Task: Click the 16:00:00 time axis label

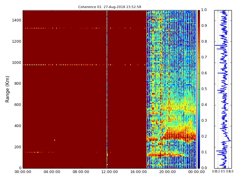Action: pos(139,172)
